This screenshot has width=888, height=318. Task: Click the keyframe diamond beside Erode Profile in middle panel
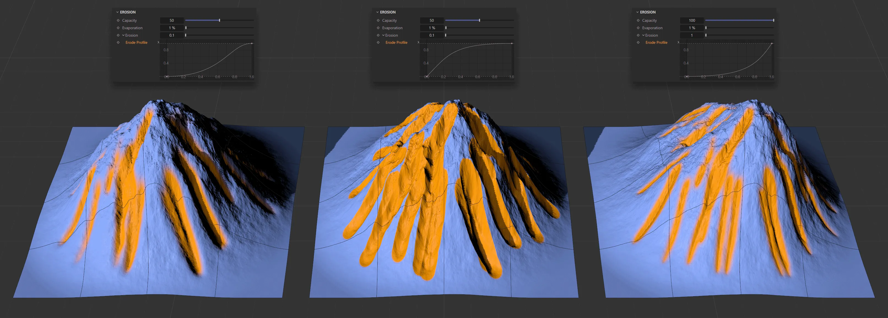tap(378, 42)
